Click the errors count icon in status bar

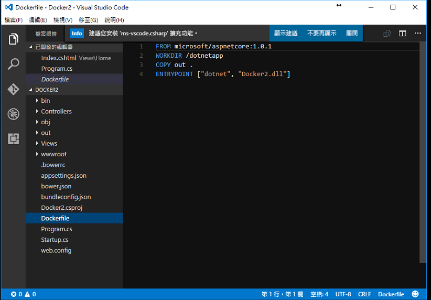click(x=14, y=294)
